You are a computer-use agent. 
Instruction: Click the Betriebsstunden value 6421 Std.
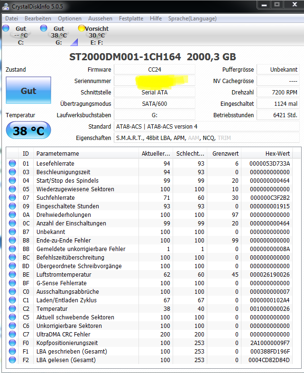(x=278, y=115)
